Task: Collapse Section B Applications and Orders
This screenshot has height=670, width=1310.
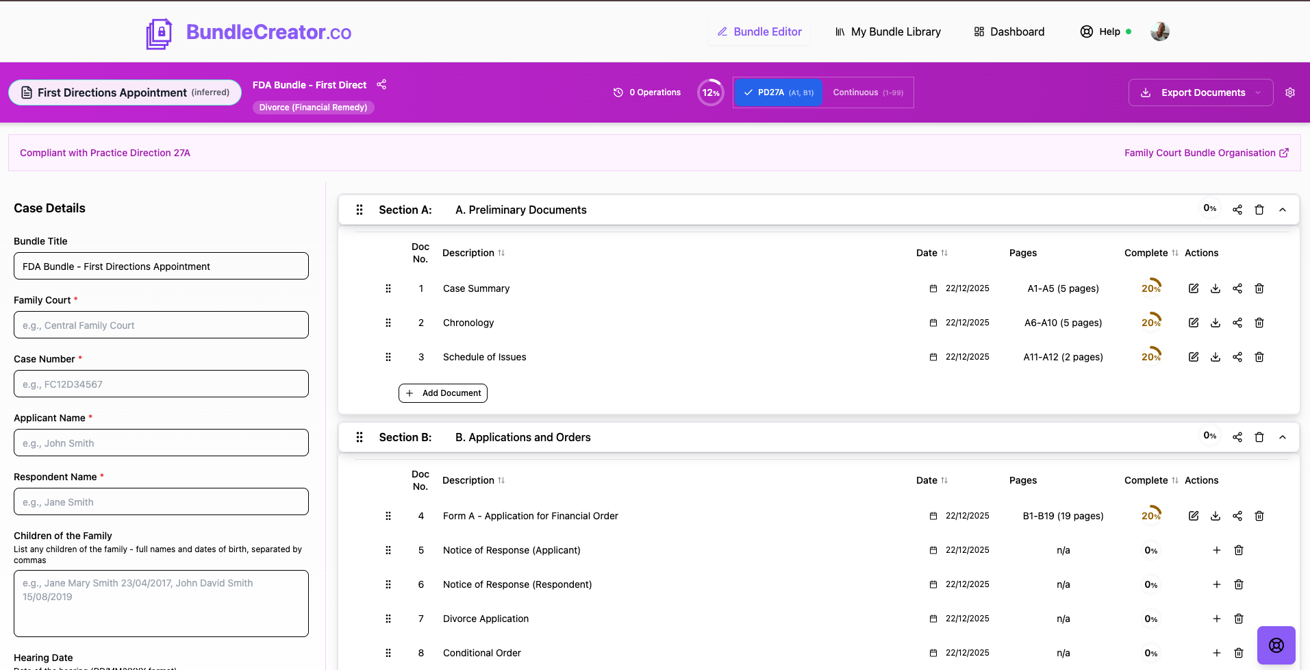Action: click(1283, 437)
